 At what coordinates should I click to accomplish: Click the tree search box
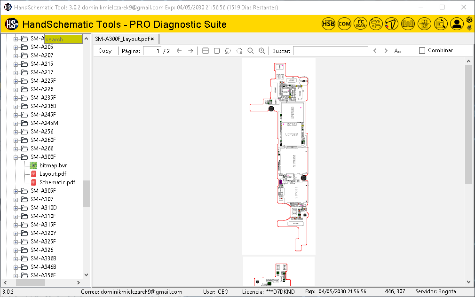(63, 39)
